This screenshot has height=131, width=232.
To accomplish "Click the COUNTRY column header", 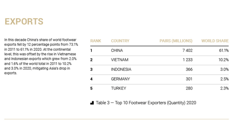I will point(120,41).
